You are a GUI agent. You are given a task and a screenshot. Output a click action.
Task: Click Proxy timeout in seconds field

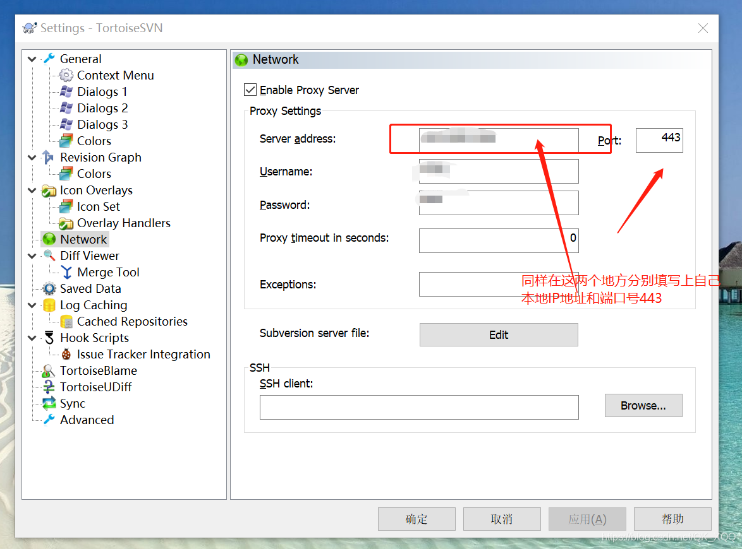pos(499,240)
